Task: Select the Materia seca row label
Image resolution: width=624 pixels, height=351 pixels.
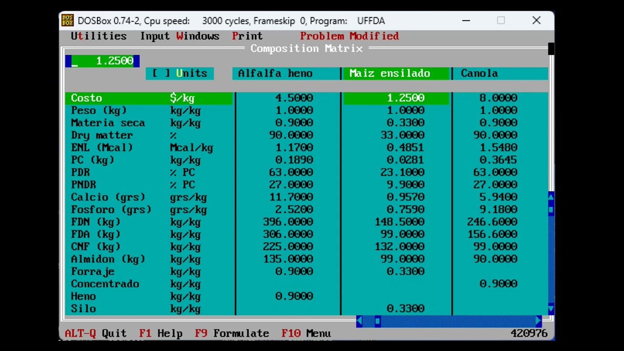Action: pos(108,123)
